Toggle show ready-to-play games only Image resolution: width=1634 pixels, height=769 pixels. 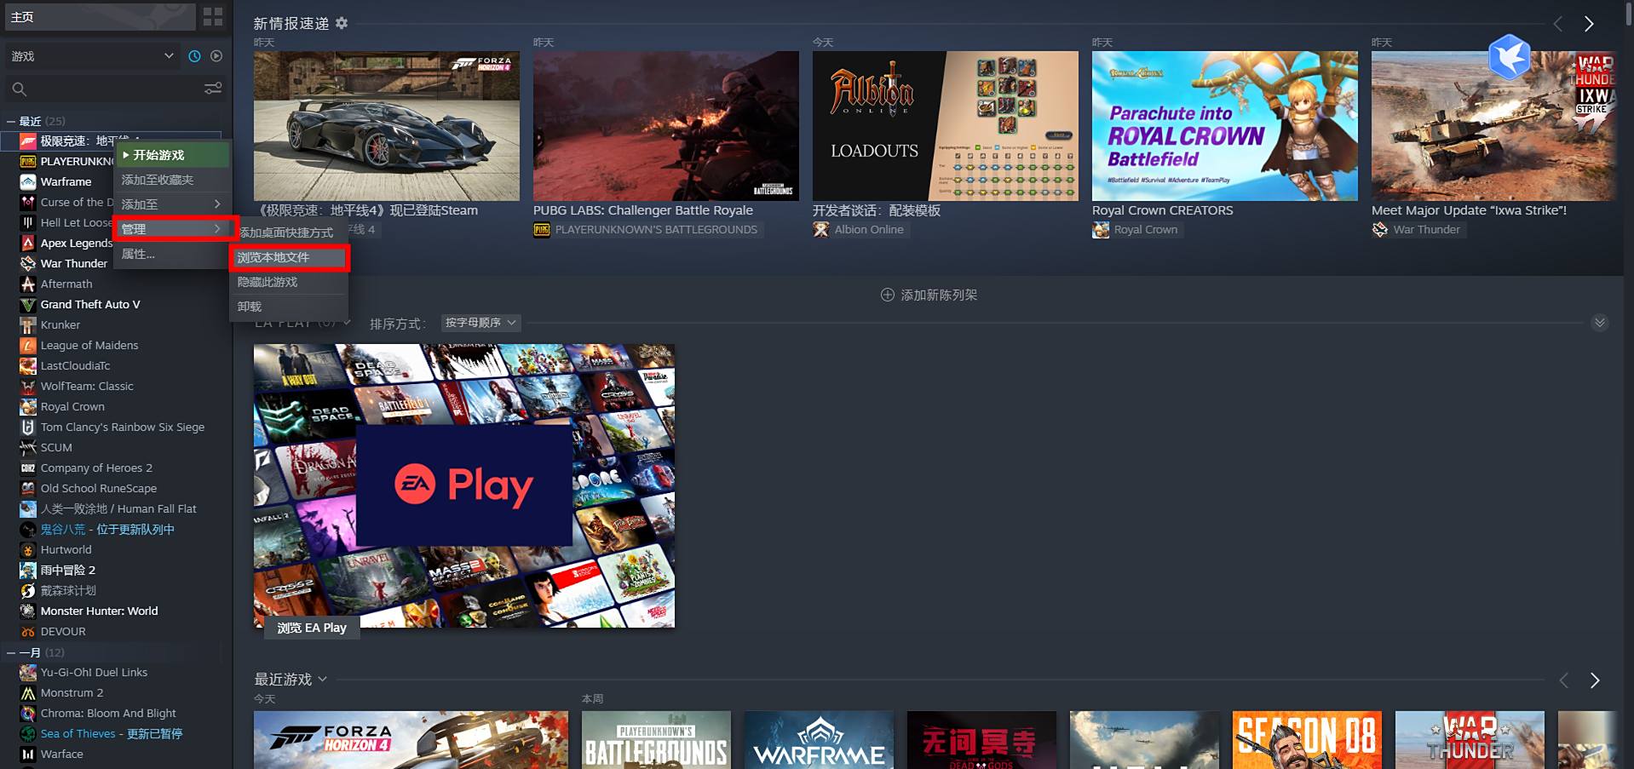coord(216,56)
